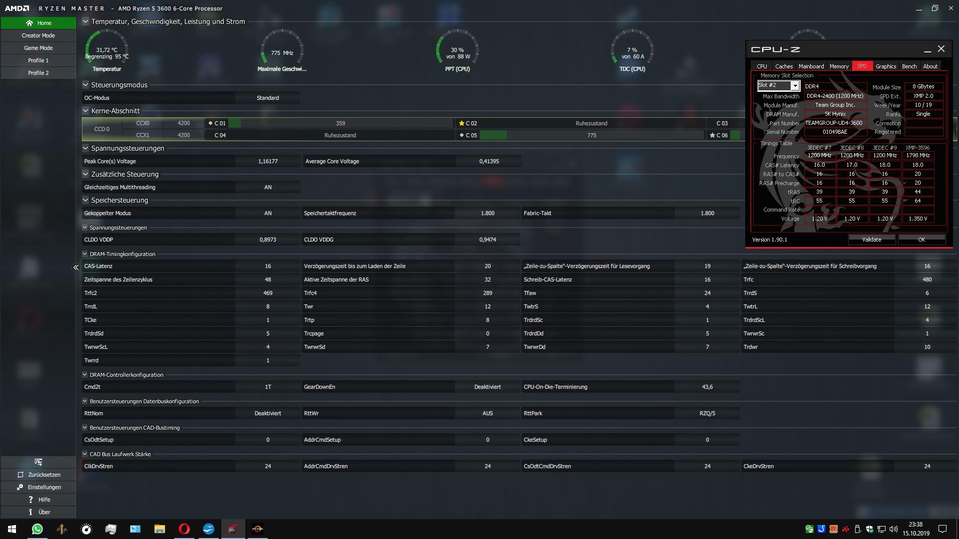The image size is (959, 539).
Task: Click the Part Number field TEAMGROUP-UD4-3600
Action: pyautogui.click(x=835, y=123)
